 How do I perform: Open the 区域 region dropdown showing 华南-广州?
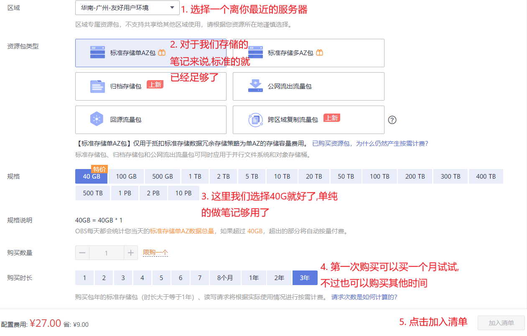coord(127,8)
